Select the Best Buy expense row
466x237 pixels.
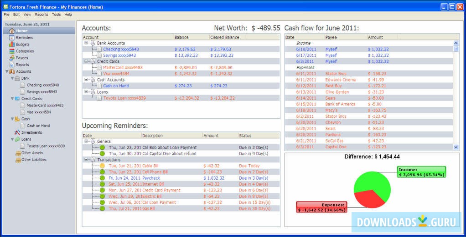tap(369, 86)
